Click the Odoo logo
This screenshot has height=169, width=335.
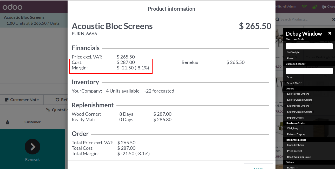(x=12, y=7)
